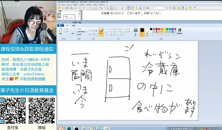Click the Paint palette icon in taskbar
This screenshot has width=222, height=130.
point(107,128)
